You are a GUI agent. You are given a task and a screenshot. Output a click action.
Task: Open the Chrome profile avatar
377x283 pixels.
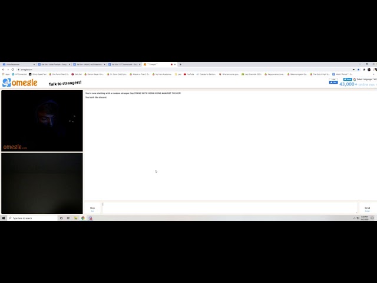click(369, 70)
